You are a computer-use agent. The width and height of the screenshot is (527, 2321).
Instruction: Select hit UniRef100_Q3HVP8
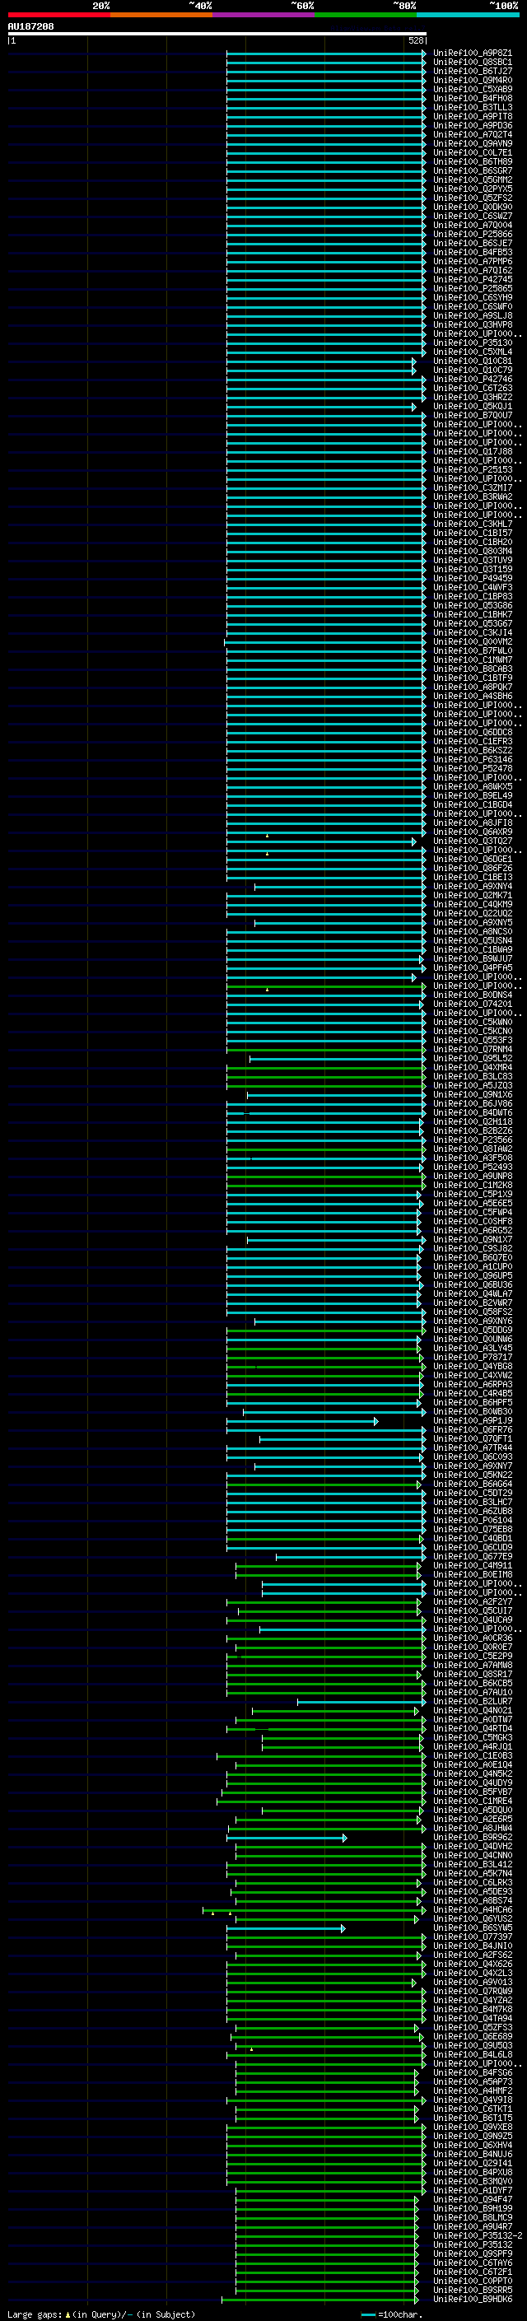click(473, 324)
